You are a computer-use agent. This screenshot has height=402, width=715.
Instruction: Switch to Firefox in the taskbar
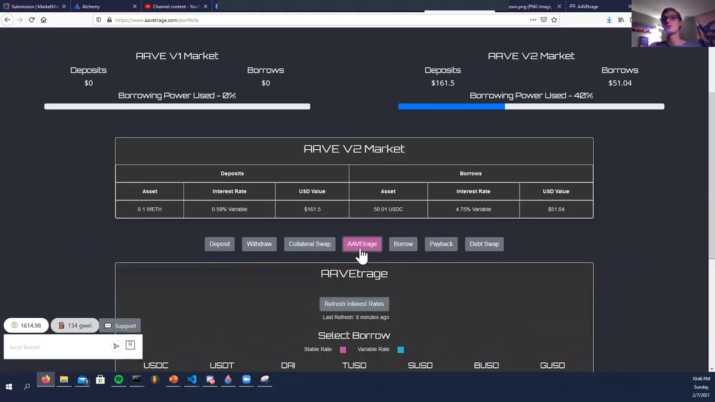tap(45, 380)
